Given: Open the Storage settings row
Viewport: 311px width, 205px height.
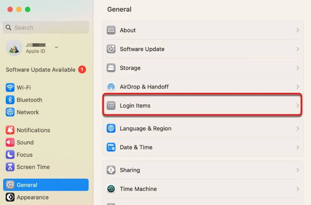Looking at the screenshot, I should 203,68.
